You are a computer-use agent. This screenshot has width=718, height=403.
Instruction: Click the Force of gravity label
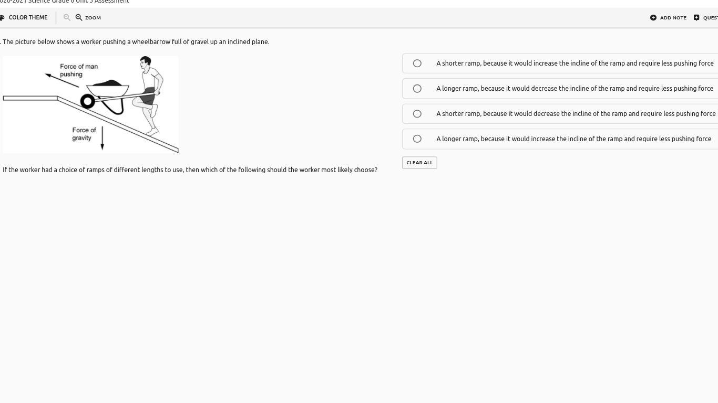(84, 134)
